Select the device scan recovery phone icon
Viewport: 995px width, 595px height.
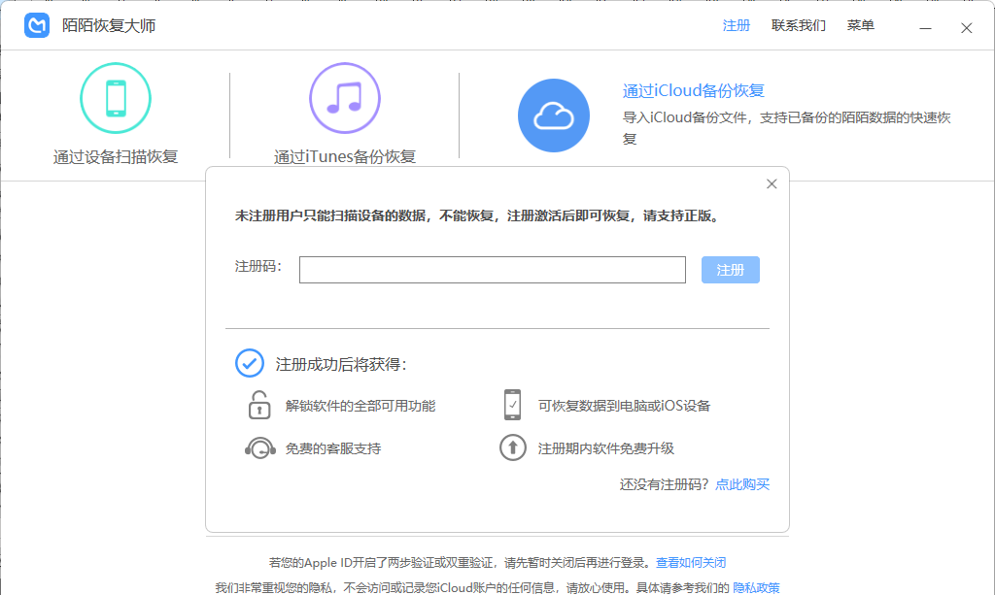coord(116,98)
